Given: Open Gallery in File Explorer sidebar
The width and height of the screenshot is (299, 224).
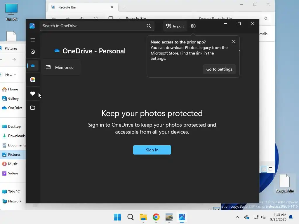Looking at the screenshot, I should [13, 99].
